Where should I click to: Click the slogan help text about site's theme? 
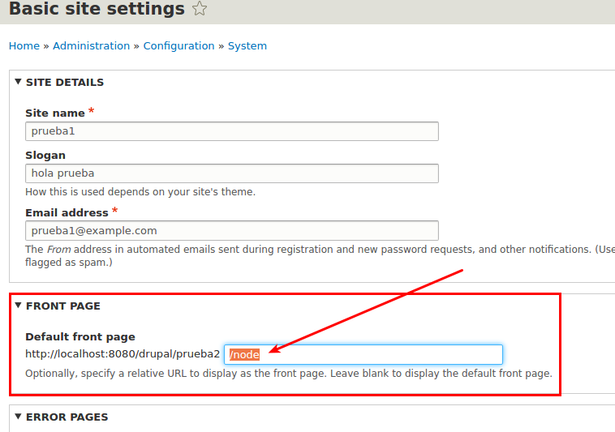(x=140, y=192)
